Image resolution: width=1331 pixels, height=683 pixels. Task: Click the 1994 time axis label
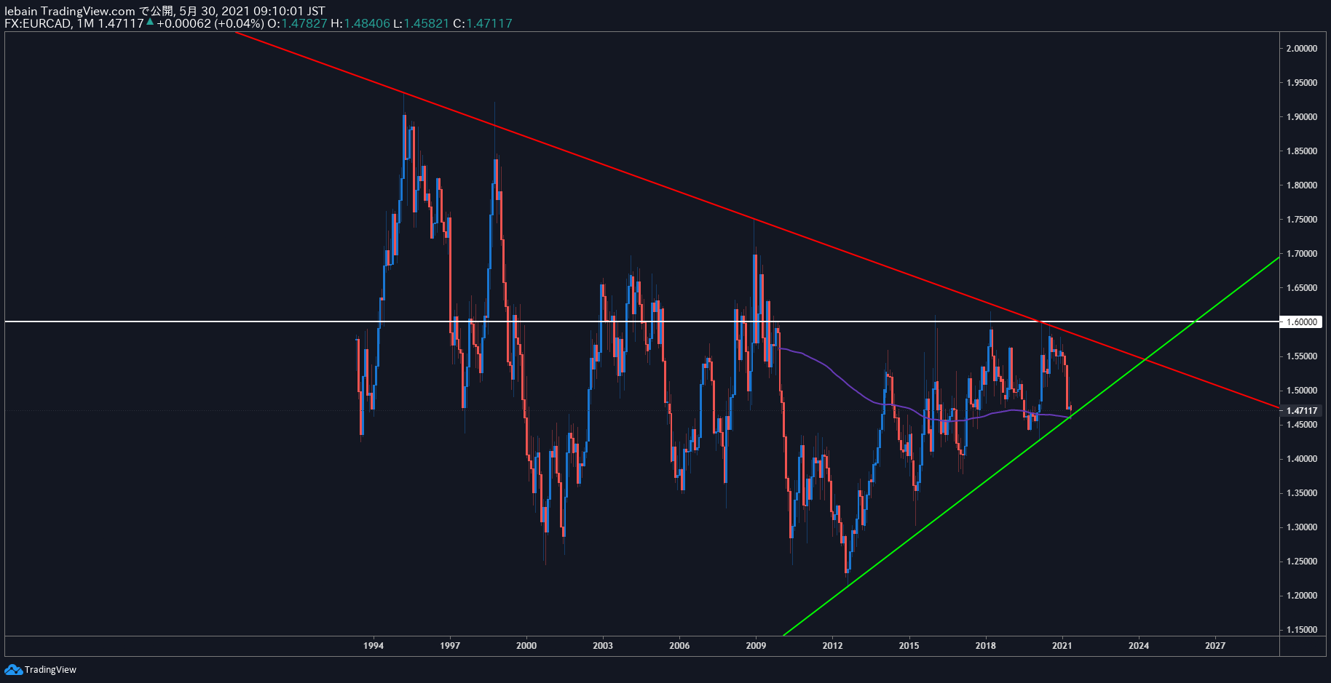pos(374,646)
